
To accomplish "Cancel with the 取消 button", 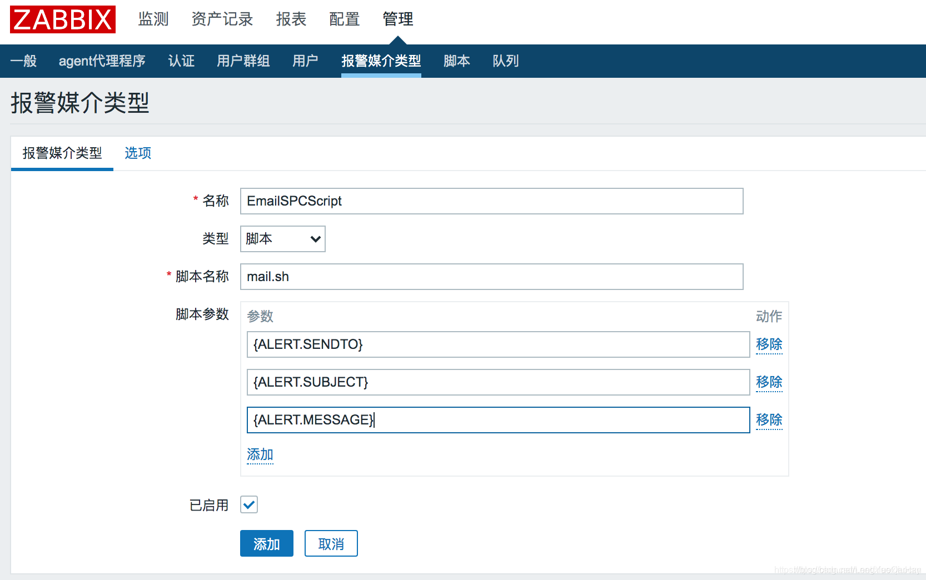I will point(331,543).
